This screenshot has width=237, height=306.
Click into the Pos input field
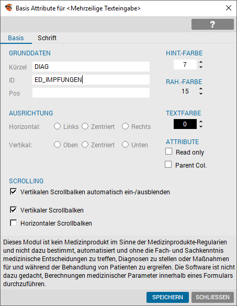pyautogui.click(x=91, y=93)
